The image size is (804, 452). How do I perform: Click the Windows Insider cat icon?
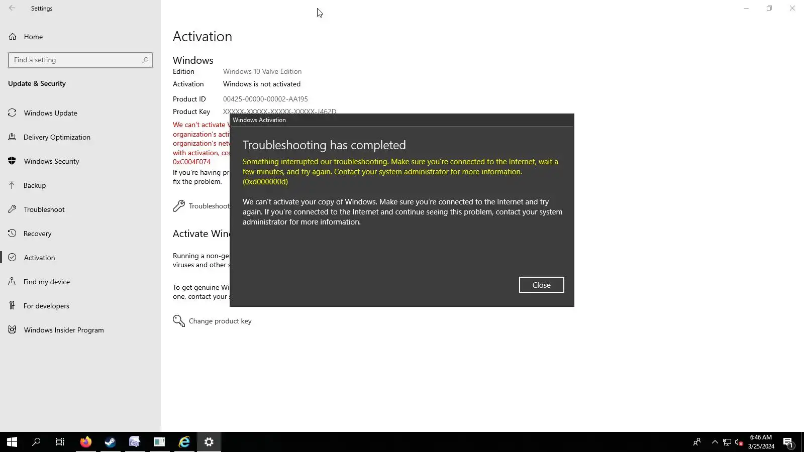pos(12,329)
